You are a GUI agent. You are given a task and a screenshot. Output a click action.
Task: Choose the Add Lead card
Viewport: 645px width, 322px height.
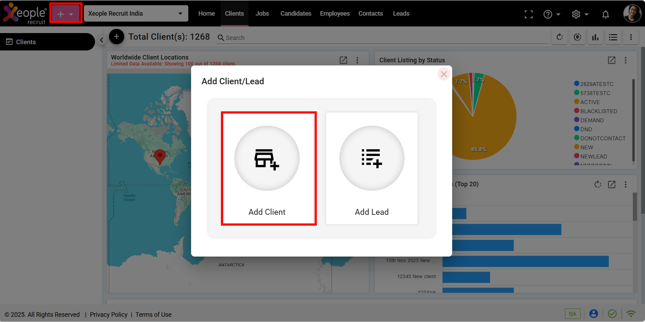click(372, 168)
